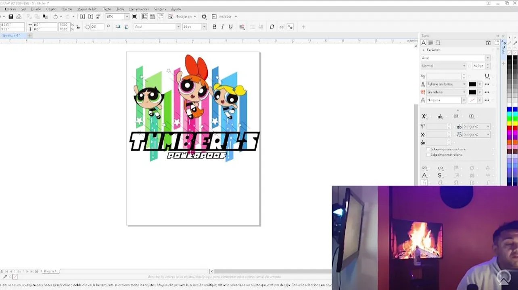This screenshot has height=290, width=518.
Task: Toggle rulers display icon
Action: click(x=144, y=17)
